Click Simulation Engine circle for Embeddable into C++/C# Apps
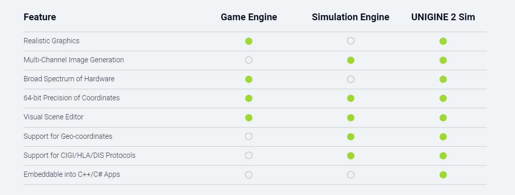Viewport: 515px width, 195px height. pyautogui.click(x=351, y=174)
